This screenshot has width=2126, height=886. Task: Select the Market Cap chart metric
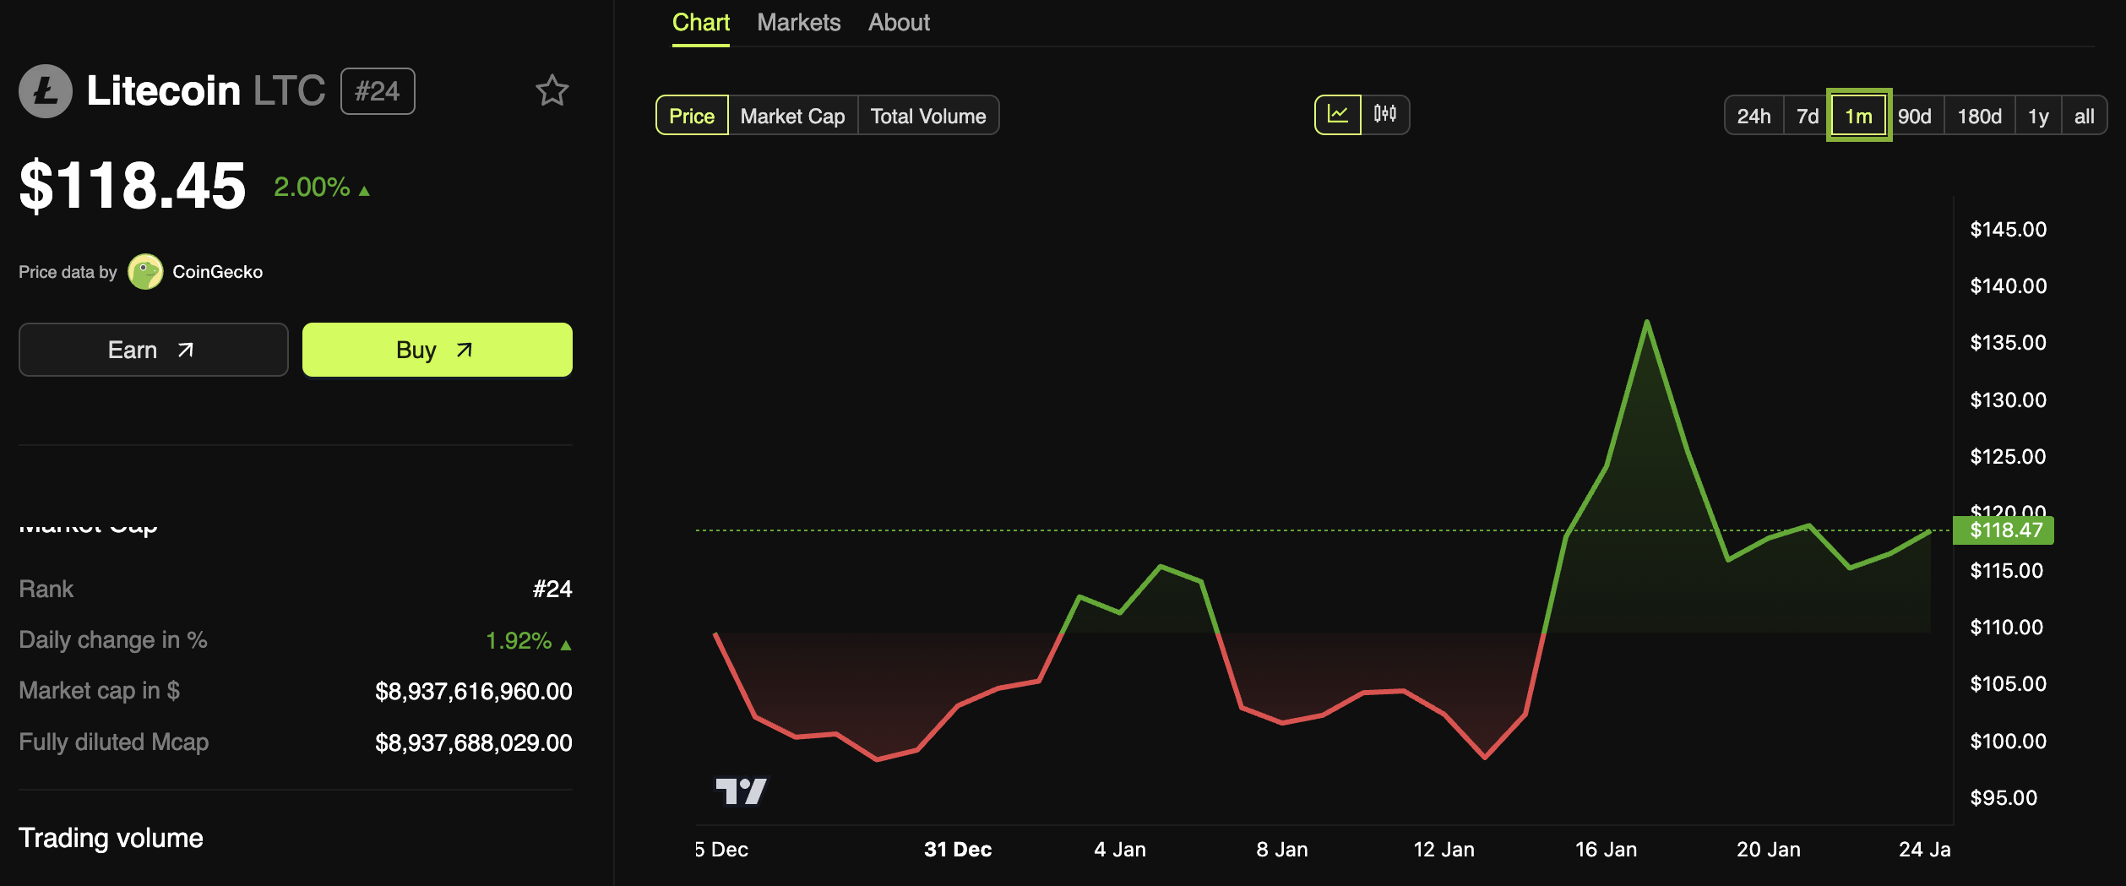click(x=792, y=116)
